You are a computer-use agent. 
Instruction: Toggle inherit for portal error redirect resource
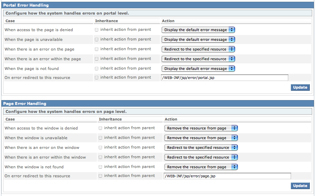tap(97, 78)
